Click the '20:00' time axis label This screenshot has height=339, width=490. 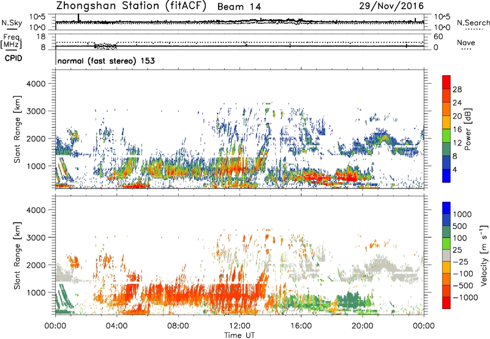[x=363, y=326]
